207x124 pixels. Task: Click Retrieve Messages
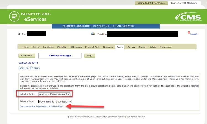(x=60, y=56)
